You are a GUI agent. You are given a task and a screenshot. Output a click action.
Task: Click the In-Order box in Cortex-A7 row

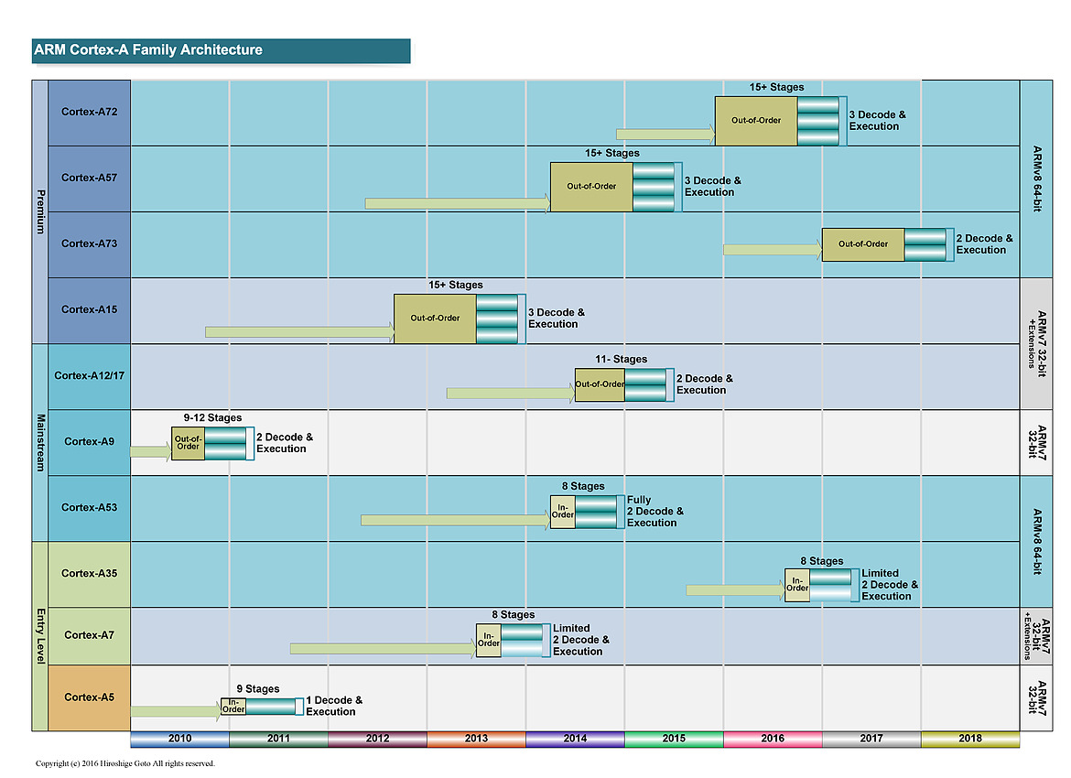[x=489, y=640]
